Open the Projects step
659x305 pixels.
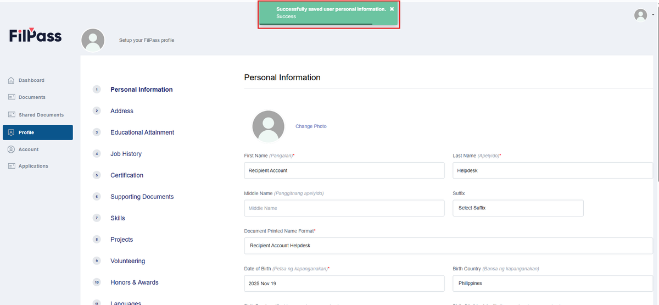point(121,240)
